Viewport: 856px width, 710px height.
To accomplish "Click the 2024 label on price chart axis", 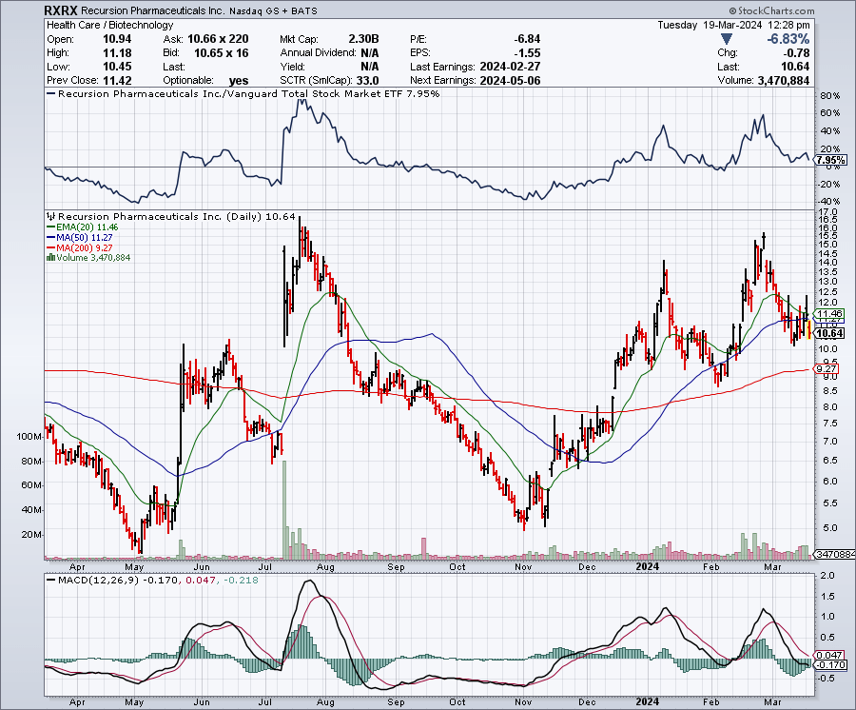I will (648, 566).
